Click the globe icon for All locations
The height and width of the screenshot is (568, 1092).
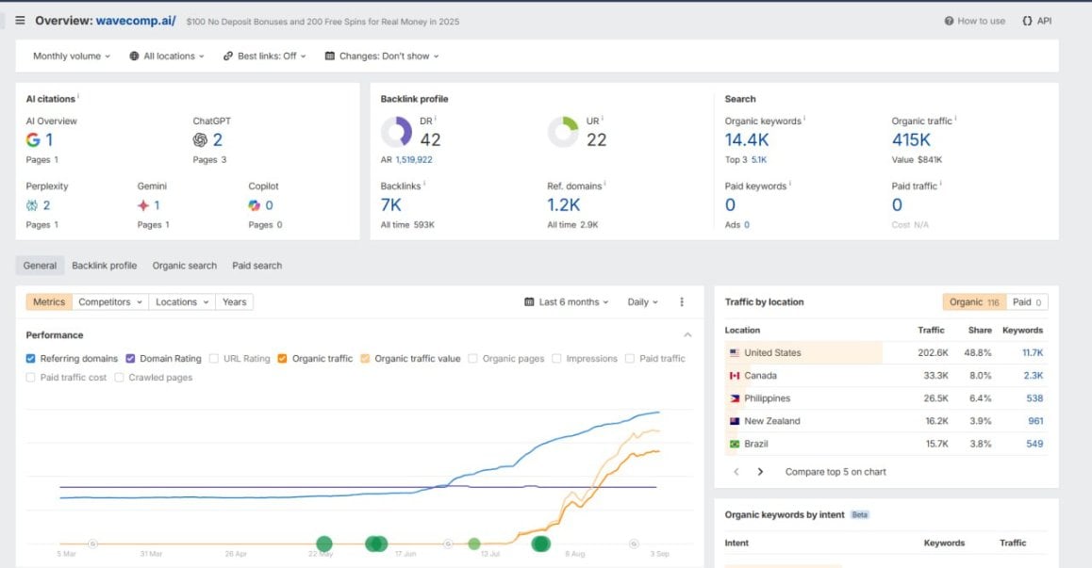(x=135, y=57)
